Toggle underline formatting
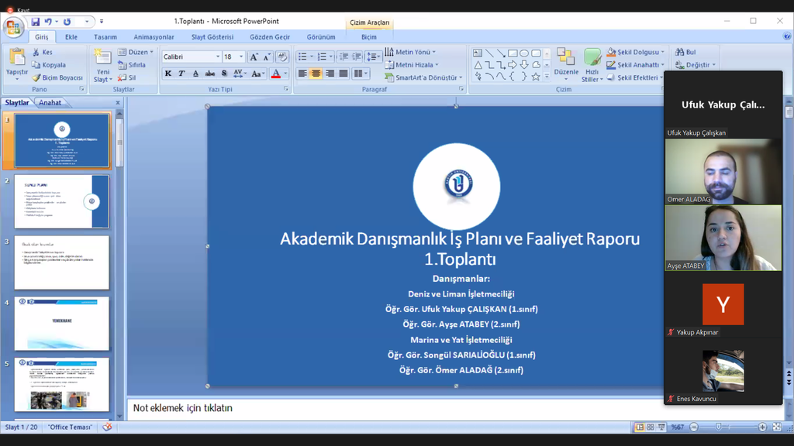Viewport: 794px width, 446px height. pos(195,74)
